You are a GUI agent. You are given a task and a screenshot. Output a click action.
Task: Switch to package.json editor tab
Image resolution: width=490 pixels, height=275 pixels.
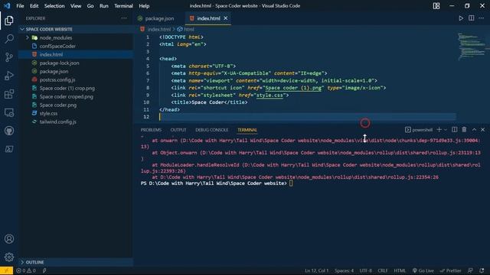click(x=159, y=18)
